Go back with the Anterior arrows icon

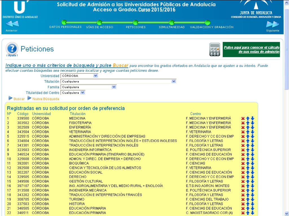(12, 24)
